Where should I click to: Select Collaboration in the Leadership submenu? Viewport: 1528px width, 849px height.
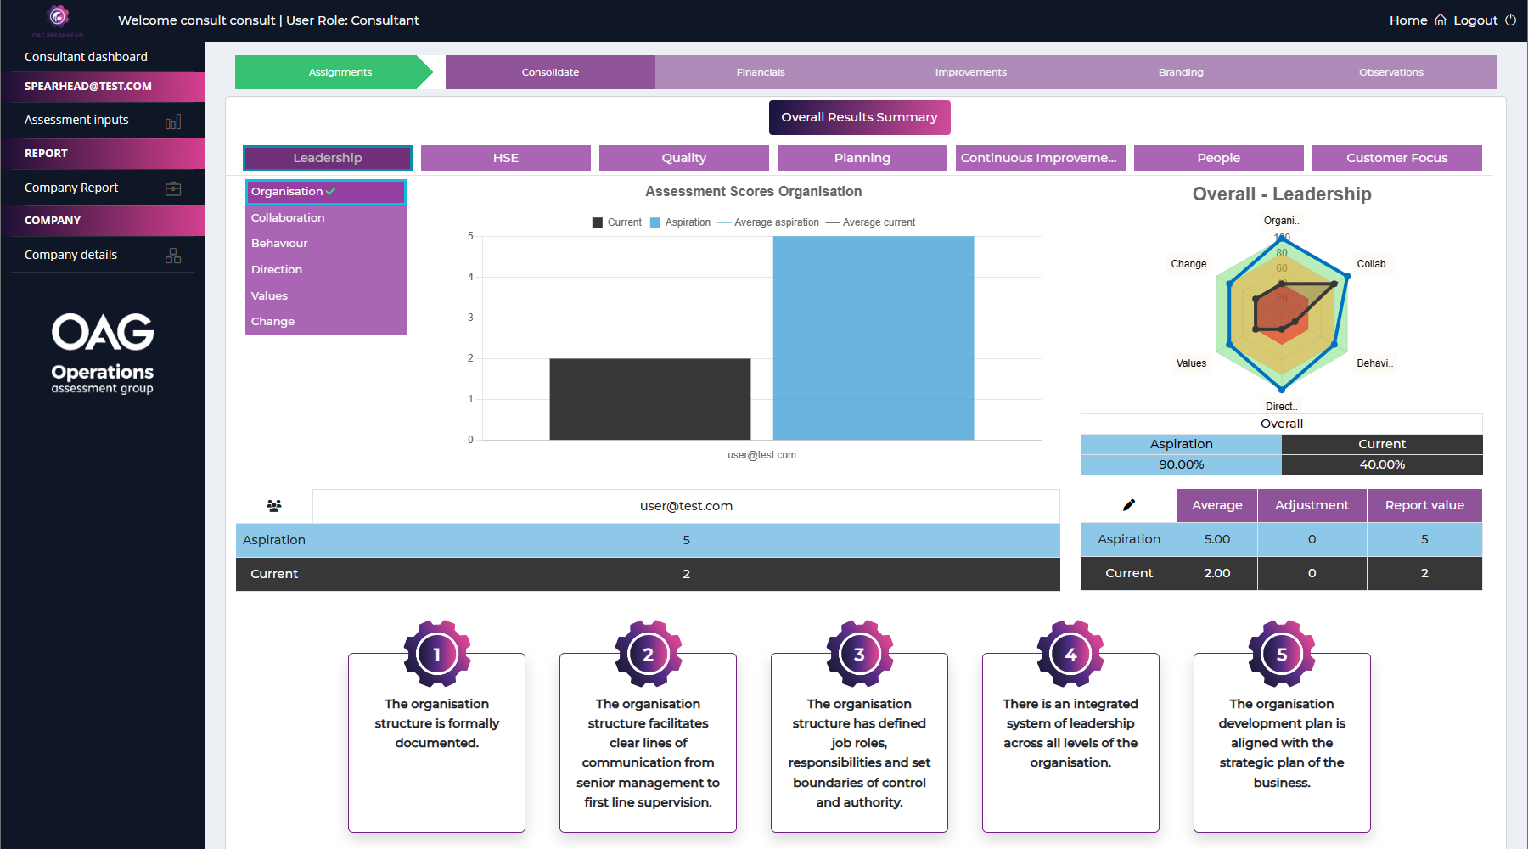[288, 218]
